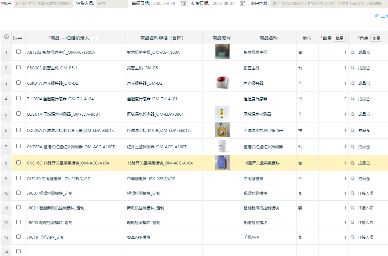Open the 单据日期 calendar picker icon

pyautogui.click(x=183, y=4)
